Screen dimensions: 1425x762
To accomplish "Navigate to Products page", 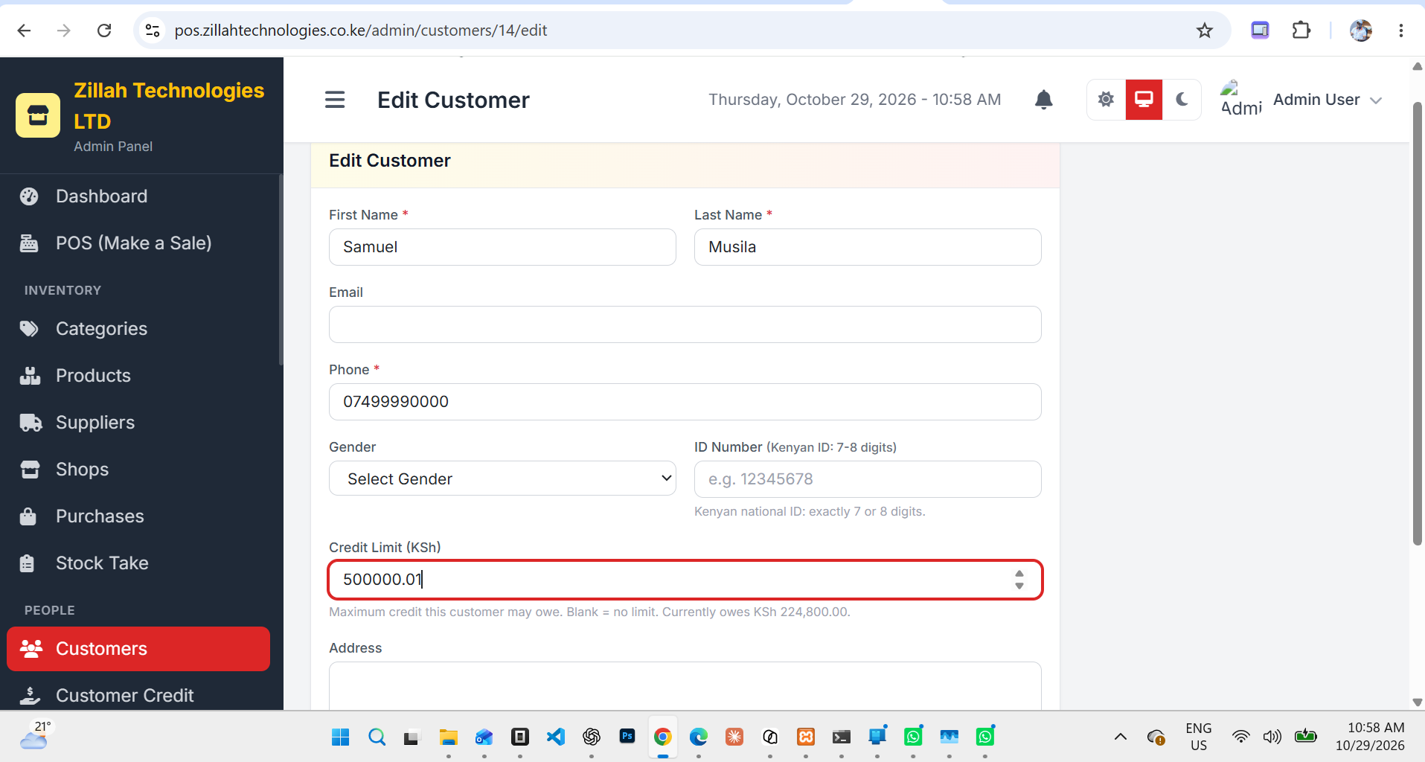I will pos(138,376).
